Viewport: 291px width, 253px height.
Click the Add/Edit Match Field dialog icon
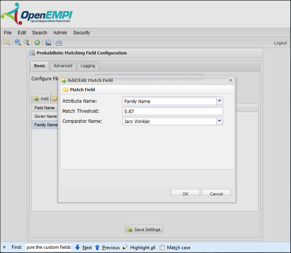click(x=63, y=80)
